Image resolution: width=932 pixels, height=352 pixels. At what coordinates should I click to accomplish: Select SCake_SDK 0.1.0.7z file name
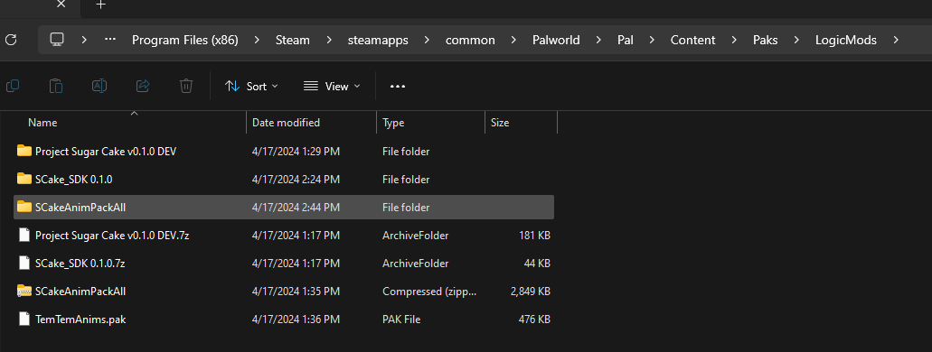coord(80,263)
